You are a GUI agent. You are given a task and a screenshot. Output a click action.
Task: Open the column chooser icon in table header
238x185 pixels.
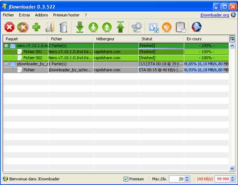tap(232, 39)
